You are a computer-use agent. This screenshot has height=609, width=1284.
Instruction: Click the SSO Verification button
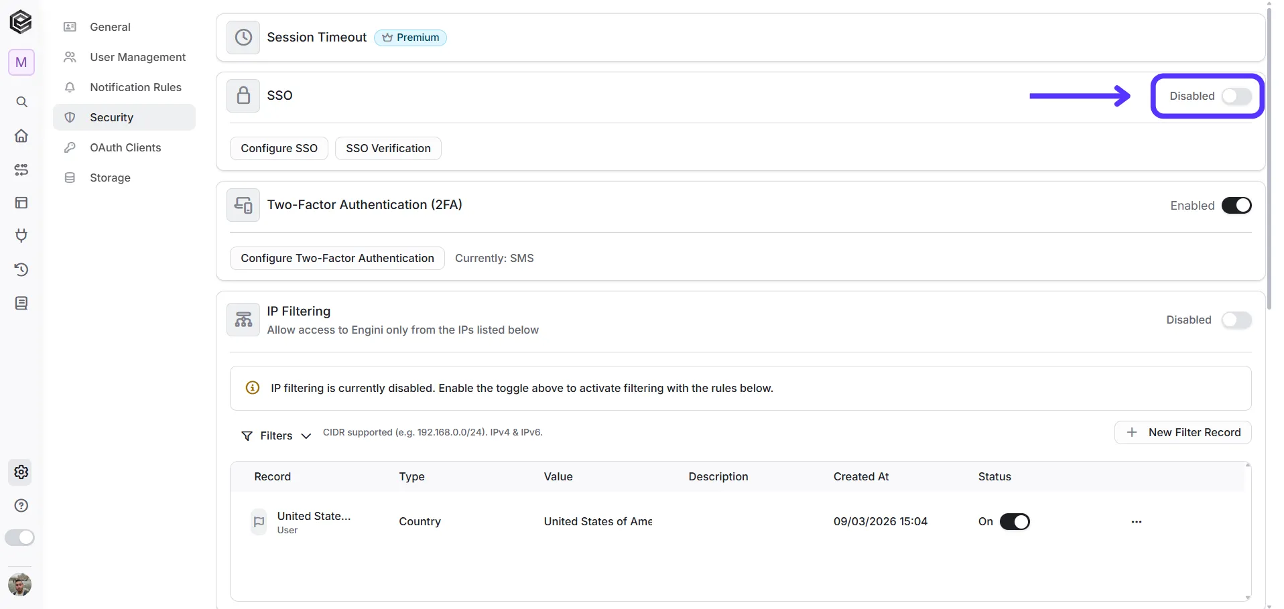click(x=388, y=148)
